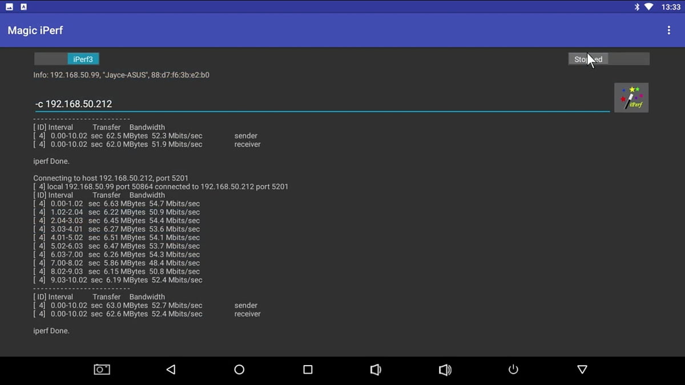
Task: Click the magic wand iPerf run icon
Action: pos(631,97)
